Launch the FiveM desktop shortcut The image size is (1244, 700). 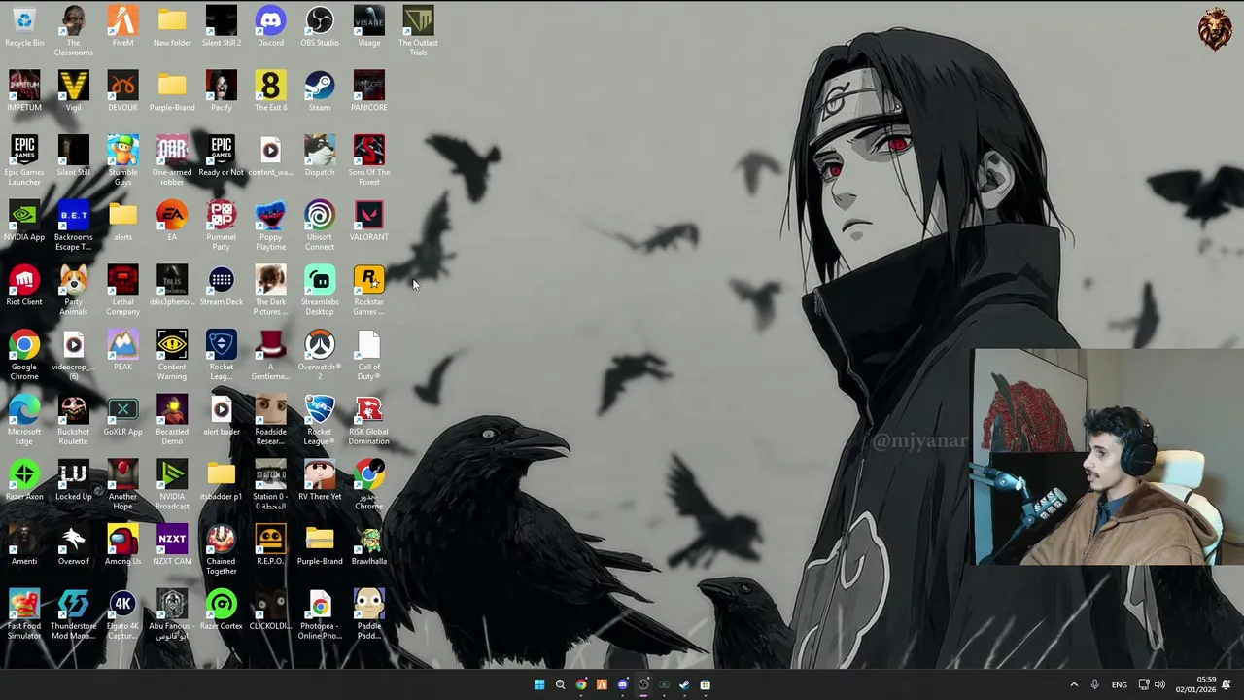pos(122,28)
